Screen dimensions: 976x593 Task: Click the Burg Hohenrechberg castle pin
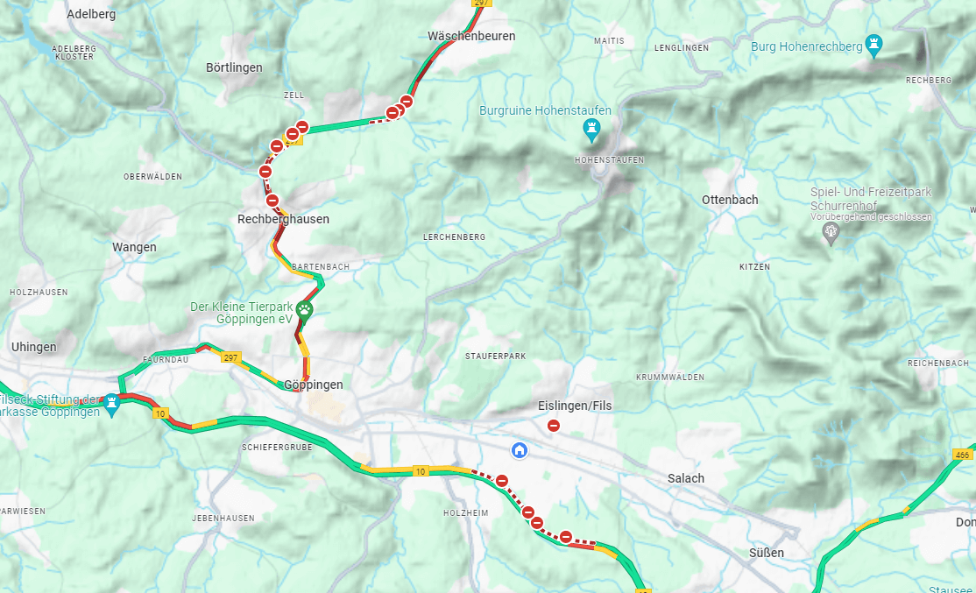point(874,46)
